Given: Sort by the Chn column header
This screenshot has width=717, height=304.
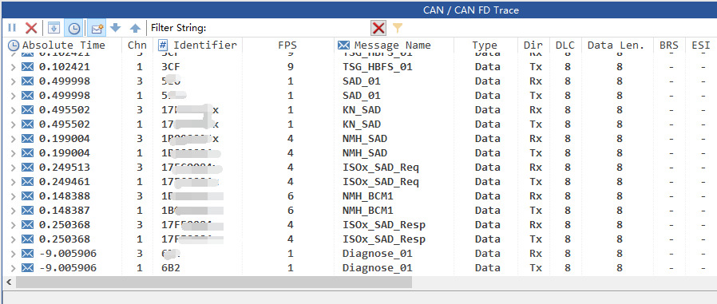Looking at the screenshot, I should click(x=137, y=45).
